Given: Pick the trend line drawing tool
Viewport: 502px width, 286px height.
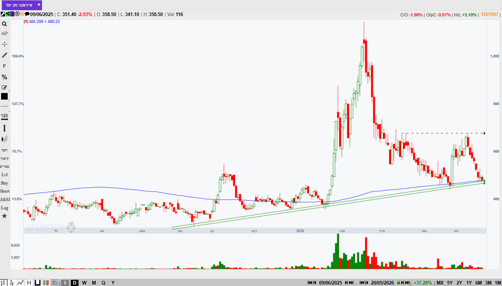Looking at the screenshot, I should pos(4,55).
